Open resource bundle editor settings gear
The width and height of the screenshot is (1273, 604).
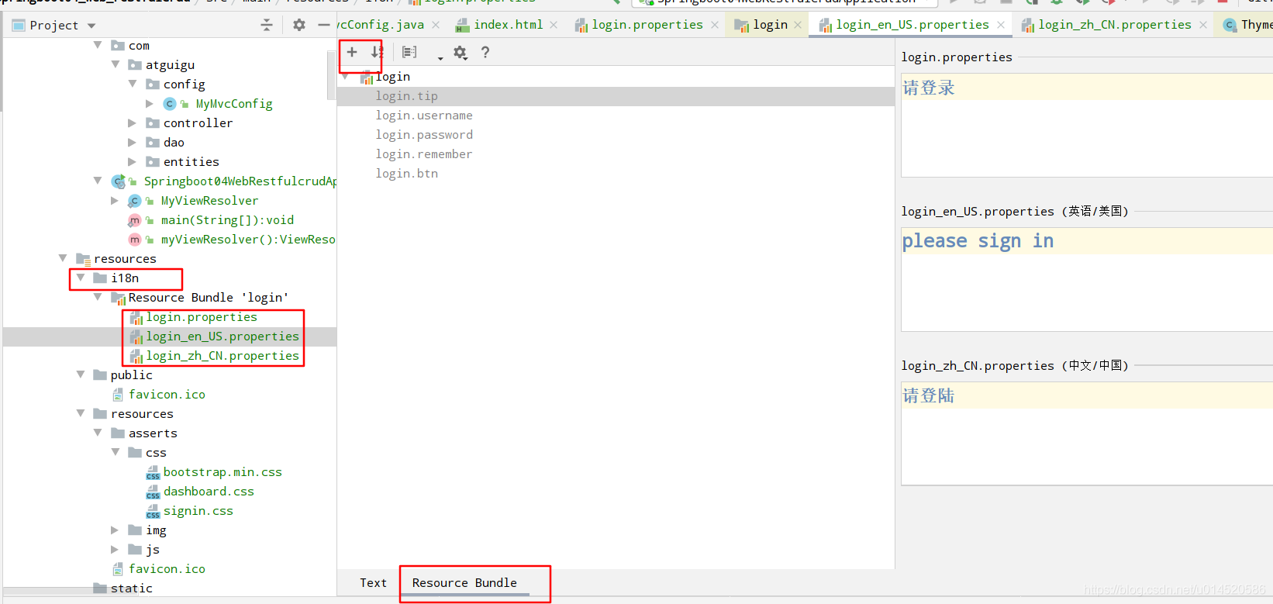461,52
